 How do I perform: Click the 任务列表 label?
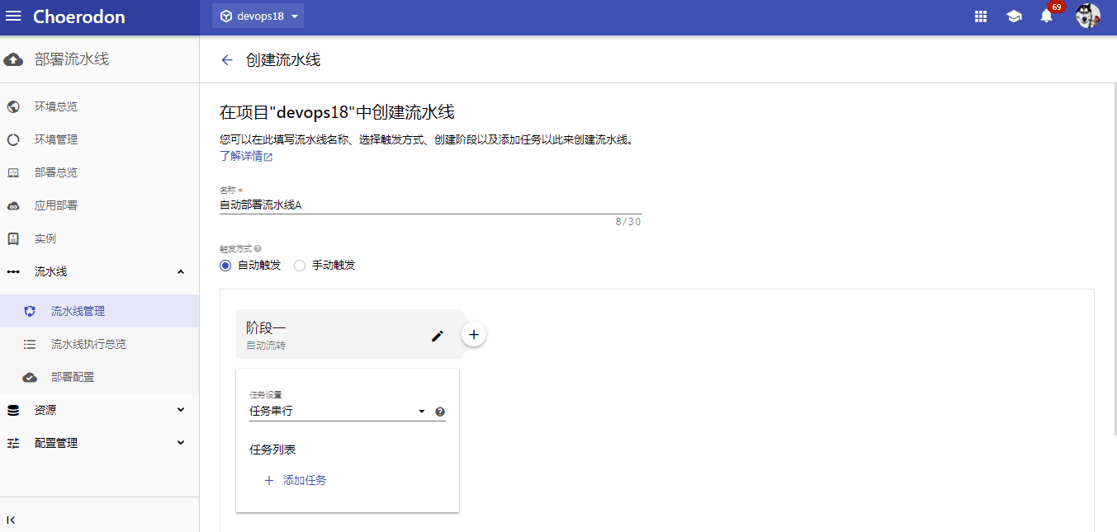[x=272, y=450]
